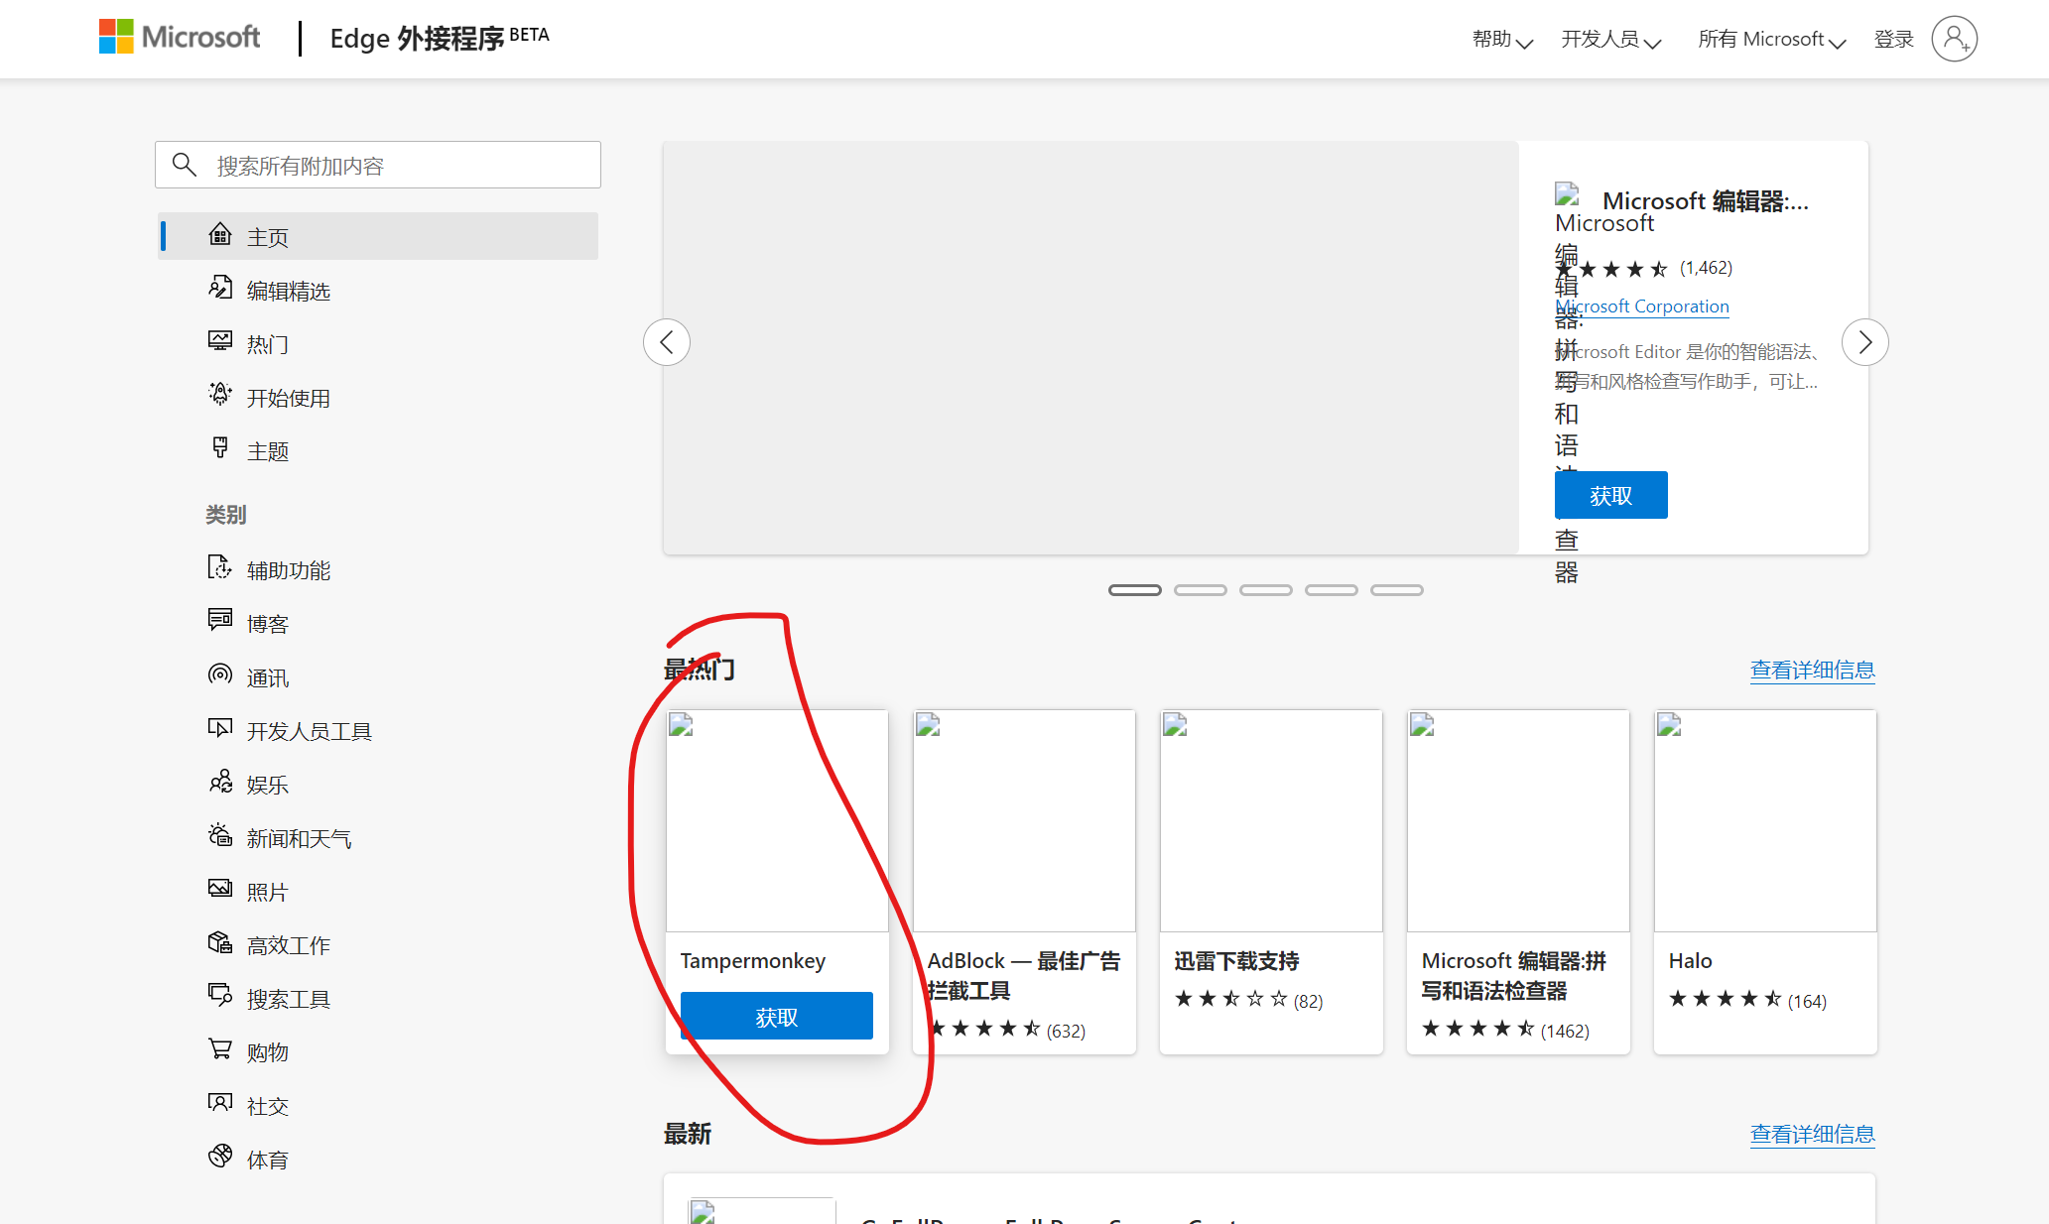This screenshot has height=1224, width=2049.
Task: Click the Shopping (购物) category icon
Action: (x=220, y=1049)
